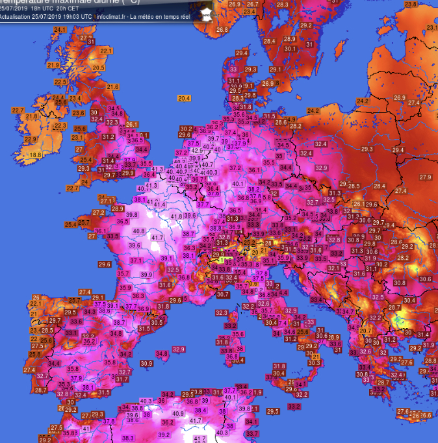Open the infoclimat.fr link in header
The image size is (438, 443).
[110, 17]
